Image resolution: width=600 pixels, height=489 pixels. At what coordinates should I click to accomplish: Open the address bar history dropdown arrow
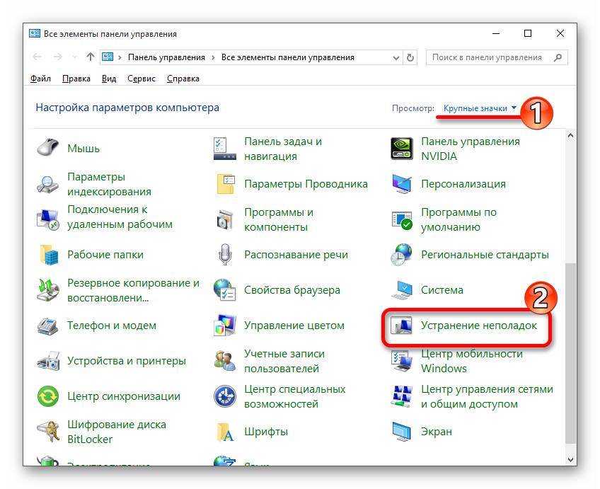click(395, 57)
